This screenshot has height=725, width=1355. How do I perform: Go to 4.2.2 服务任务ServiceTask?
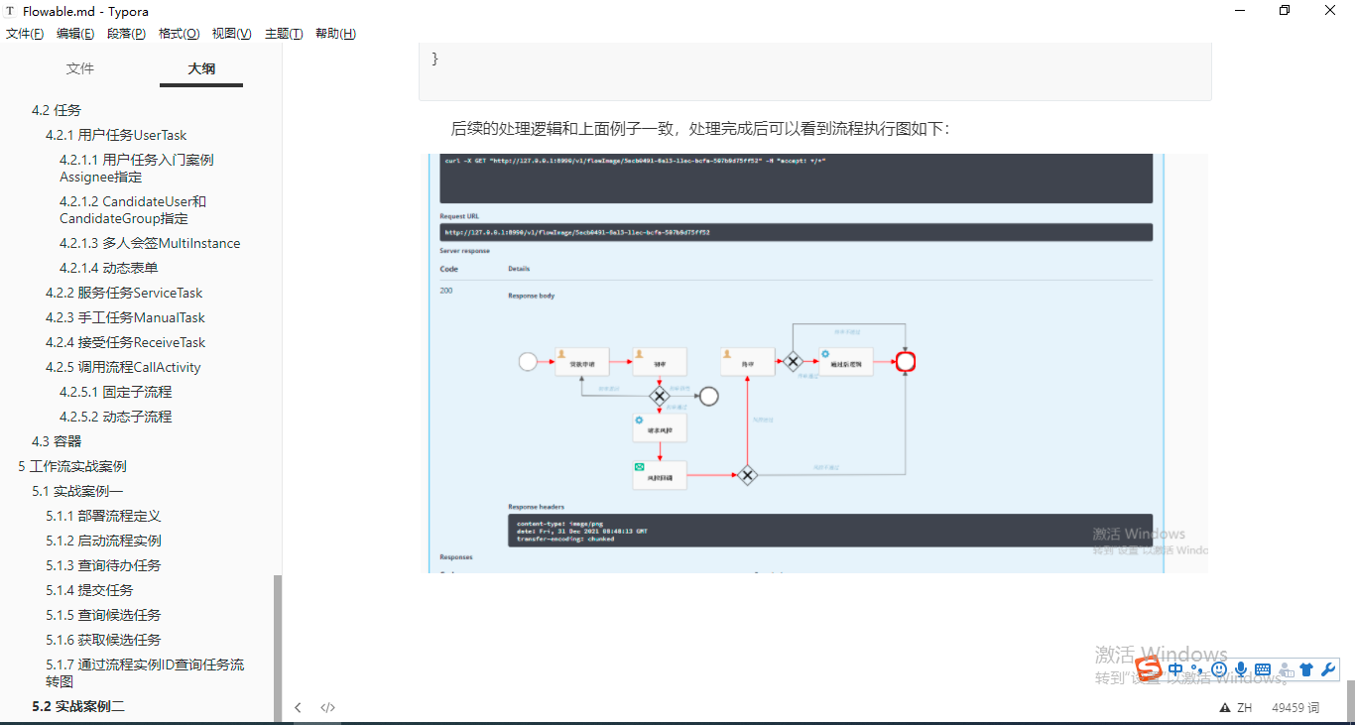[x=124, y=293]
